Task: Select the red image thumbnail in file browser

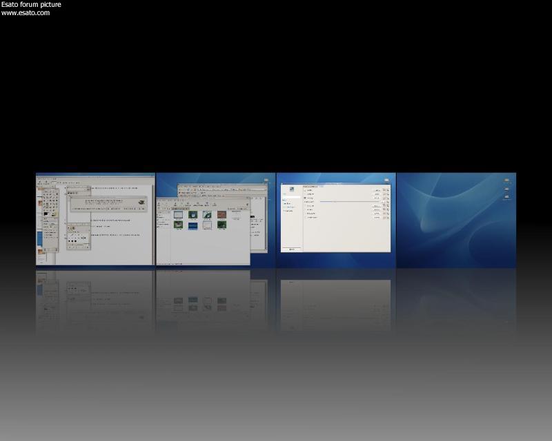Action: (221, 214)
